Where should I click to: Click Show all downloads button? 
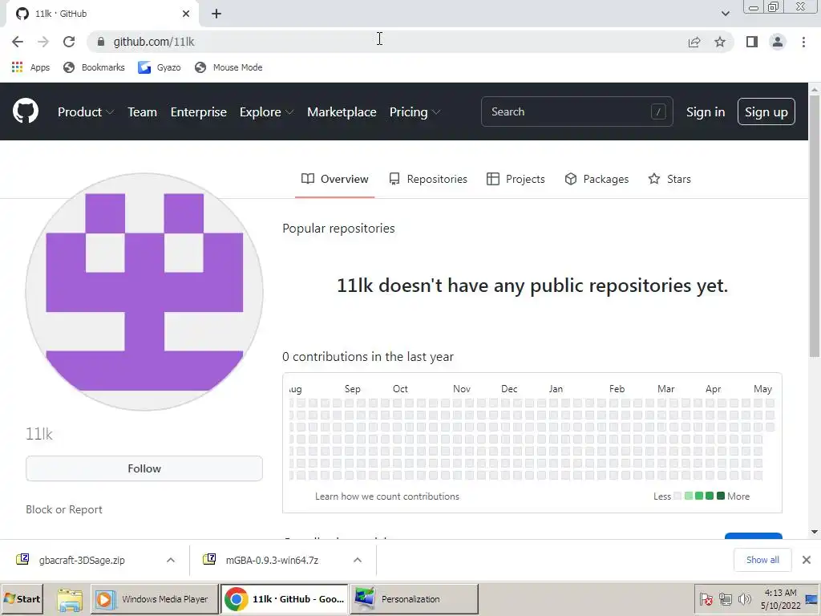click(x=762, y=560)
